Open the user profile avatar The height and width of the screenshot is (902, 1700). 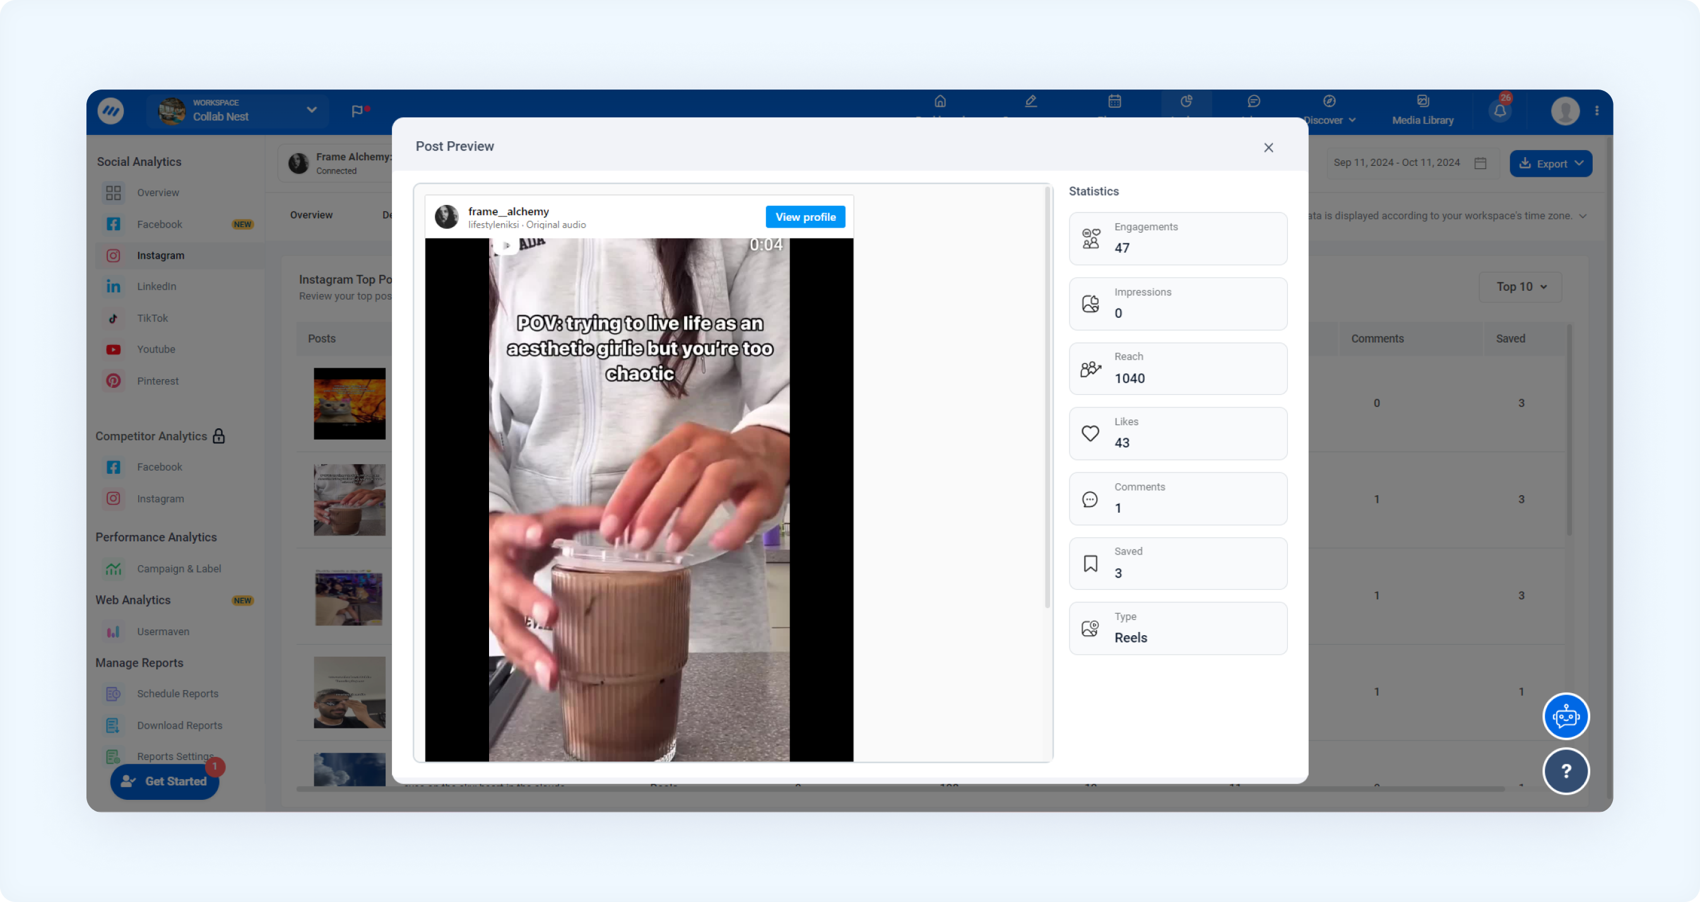point(1565,111)
